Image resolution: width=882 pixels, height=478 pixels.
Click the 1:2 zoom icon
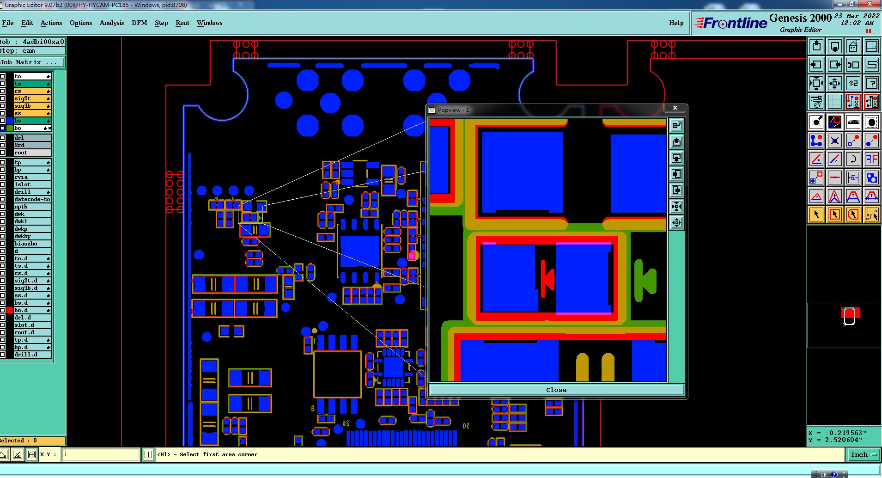click(x=853, y=83)
